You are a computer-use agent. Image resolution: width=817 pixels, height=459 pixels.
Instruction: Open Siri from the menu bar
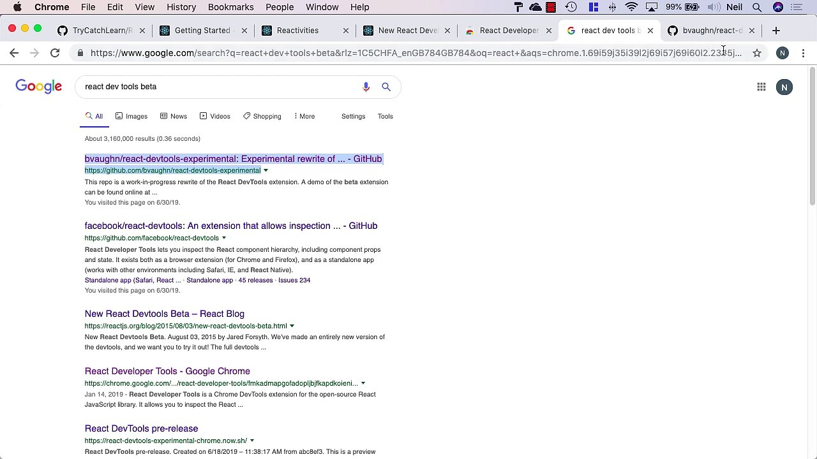(x=778, y=7)
